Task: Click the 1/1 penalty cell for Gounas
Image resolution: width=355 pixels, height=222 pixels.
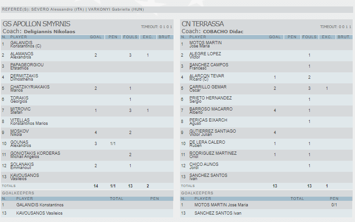Action: tap(113, 144)
